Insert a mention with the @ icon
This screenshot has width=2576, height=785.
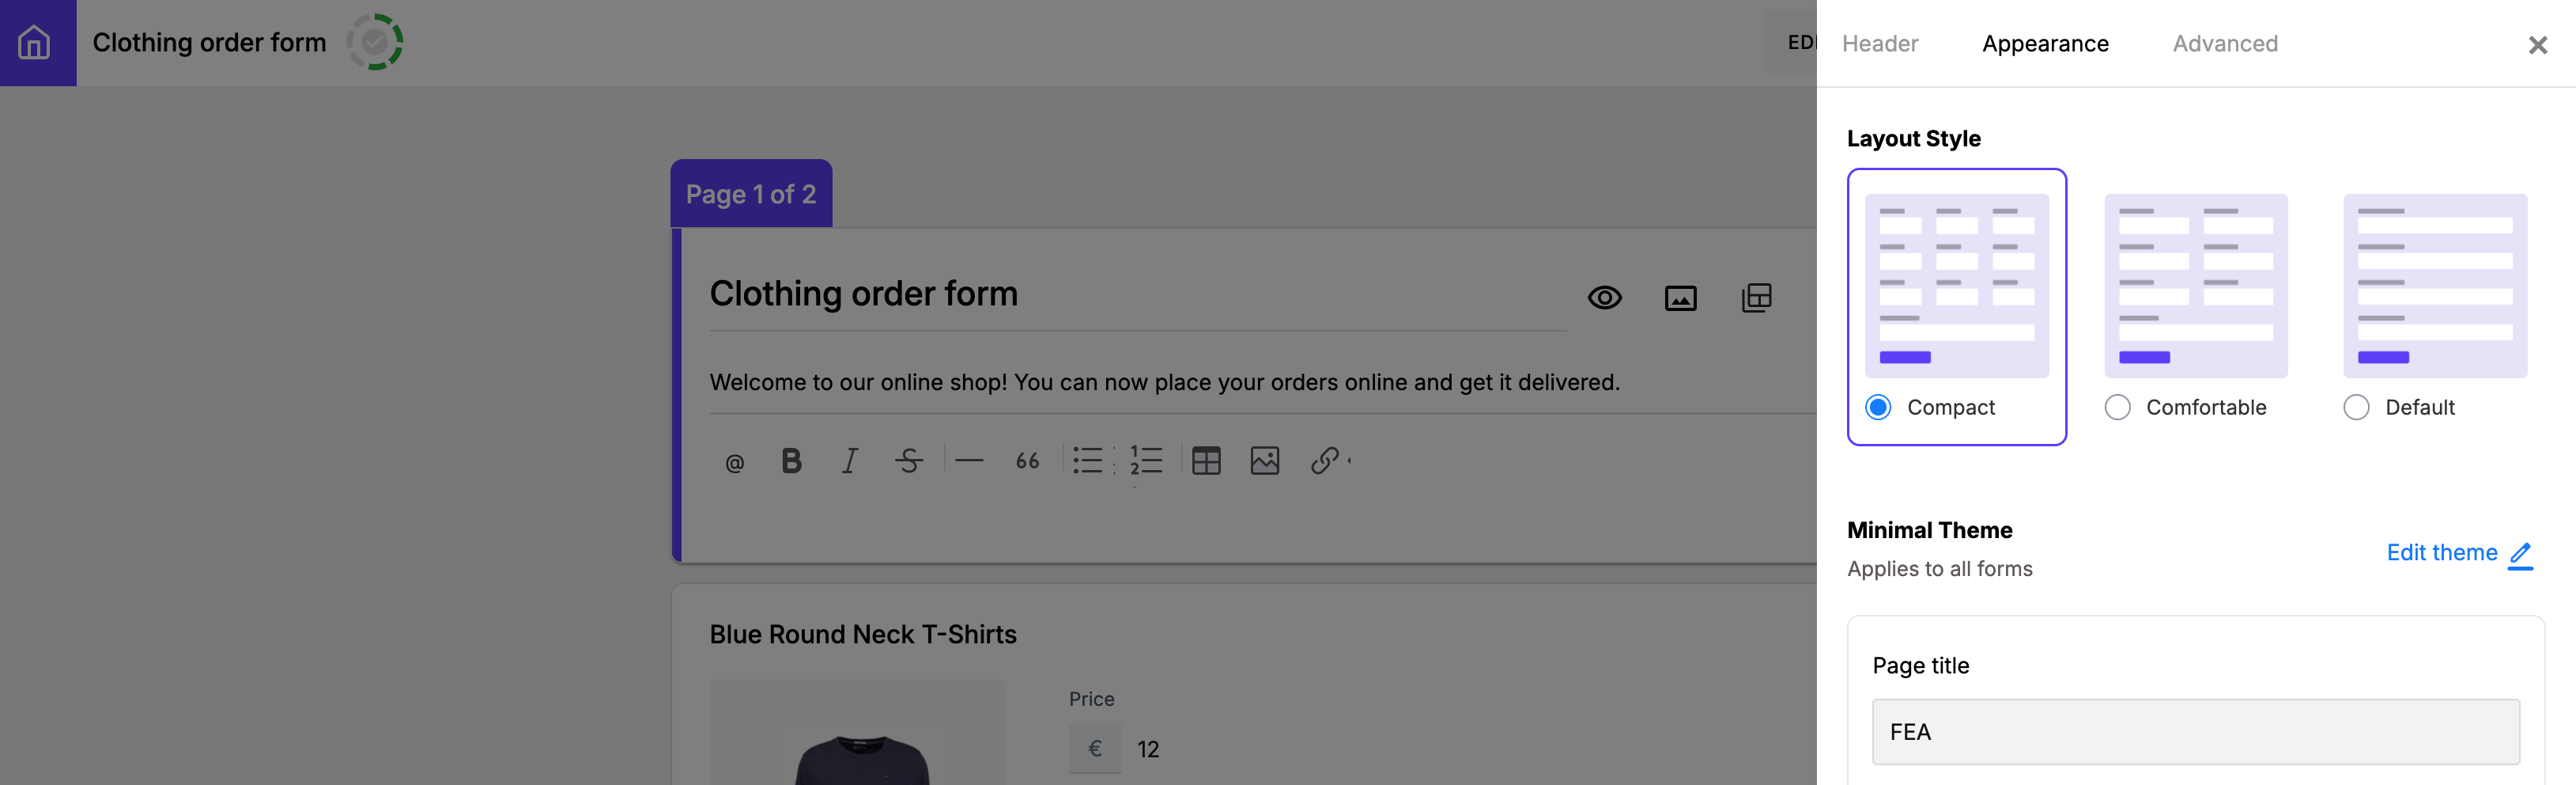[734, 463]
